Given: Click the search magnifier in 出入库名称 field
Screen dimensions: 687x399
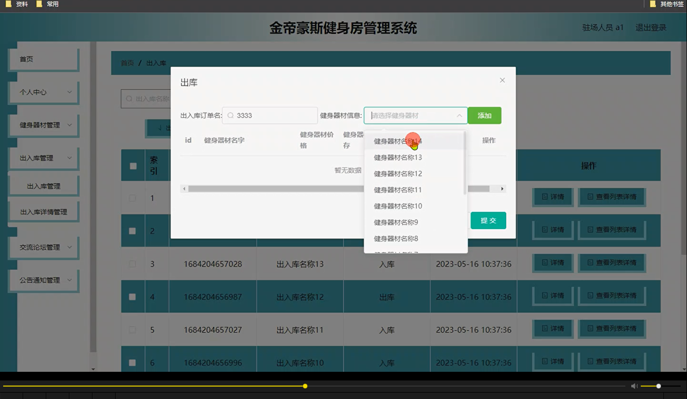Looking at the screenshot, I should (x=129, y=99).
